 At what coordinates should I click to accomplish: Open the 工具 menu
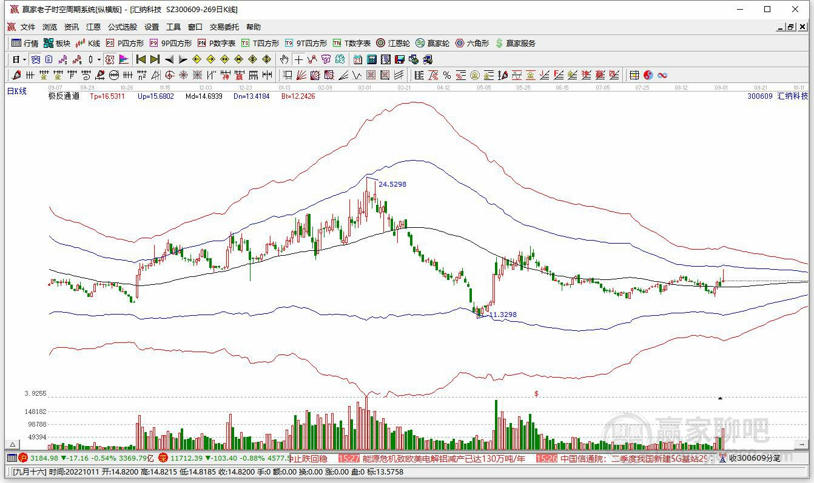click(x=173, y=27)
